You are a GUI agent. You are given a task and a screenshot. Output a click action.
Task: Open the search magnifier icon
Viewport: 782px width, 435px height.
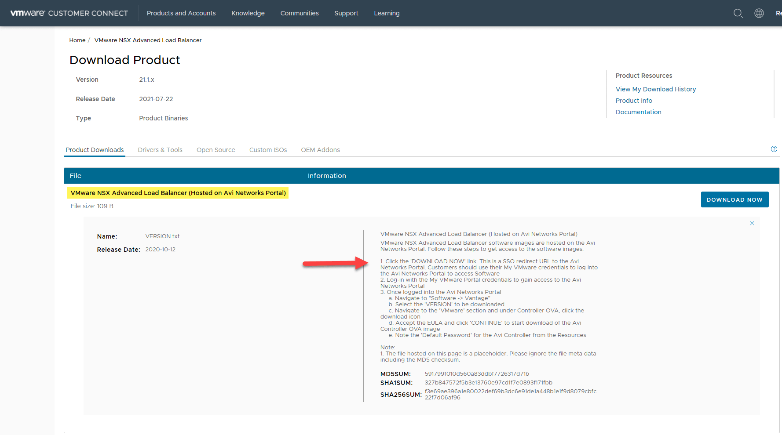tap(738, 13)
